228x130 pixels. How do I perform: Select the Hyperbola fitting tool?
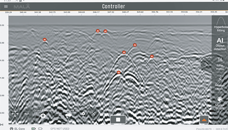pyautogui.click(x=220, y=25)
